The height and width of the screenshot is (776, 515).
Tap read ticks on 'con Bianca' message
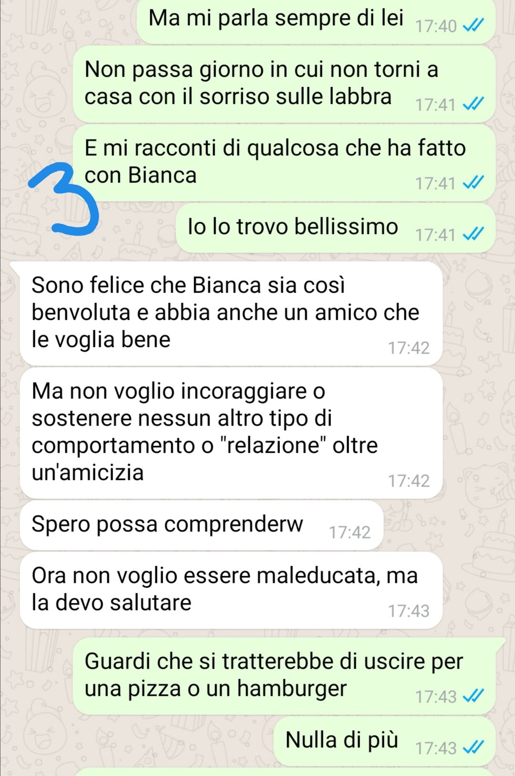point(474,183)
